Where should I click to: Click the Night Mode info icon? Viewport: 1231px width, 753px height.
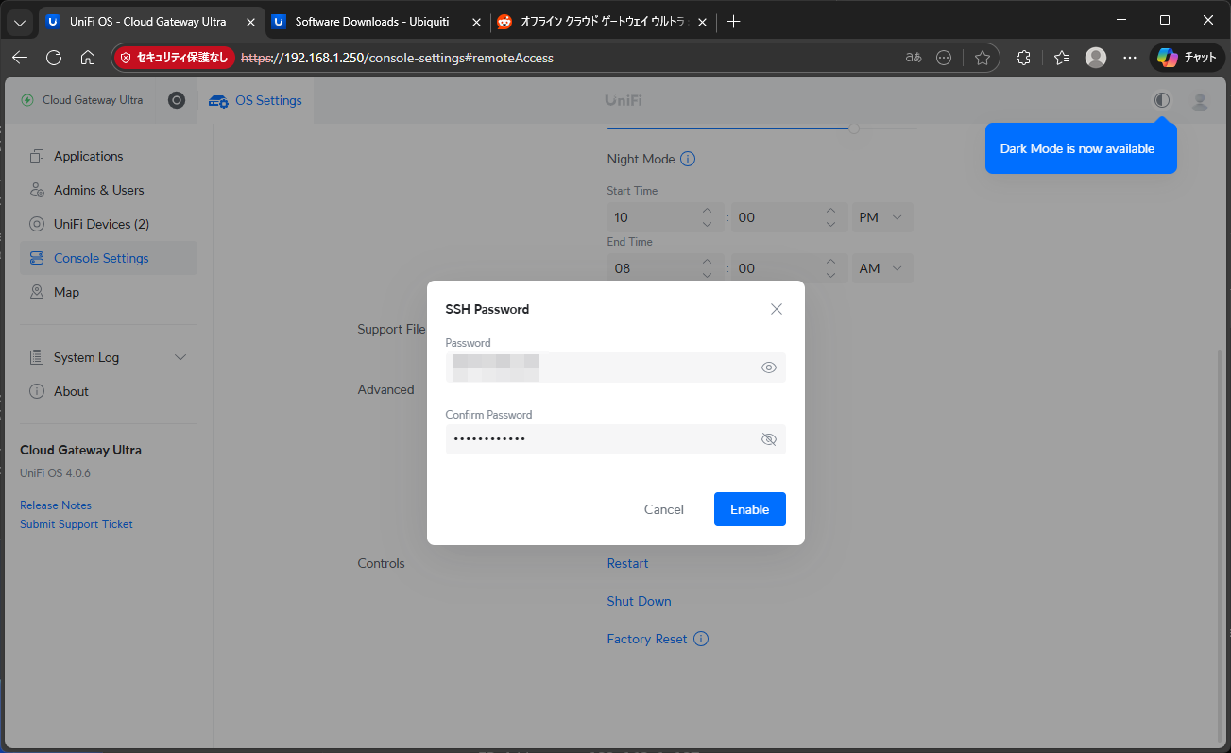tap(688, 159)
